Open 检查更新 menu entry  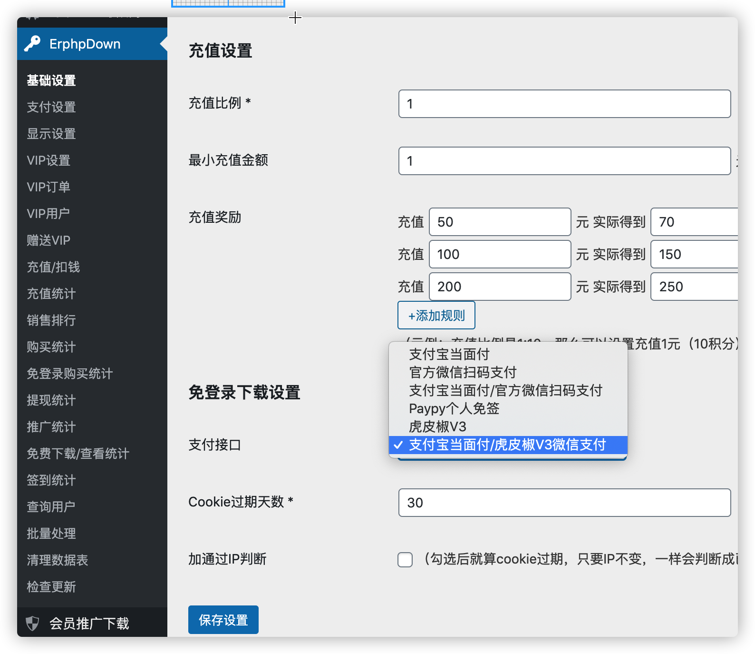(x=51, y=587)
